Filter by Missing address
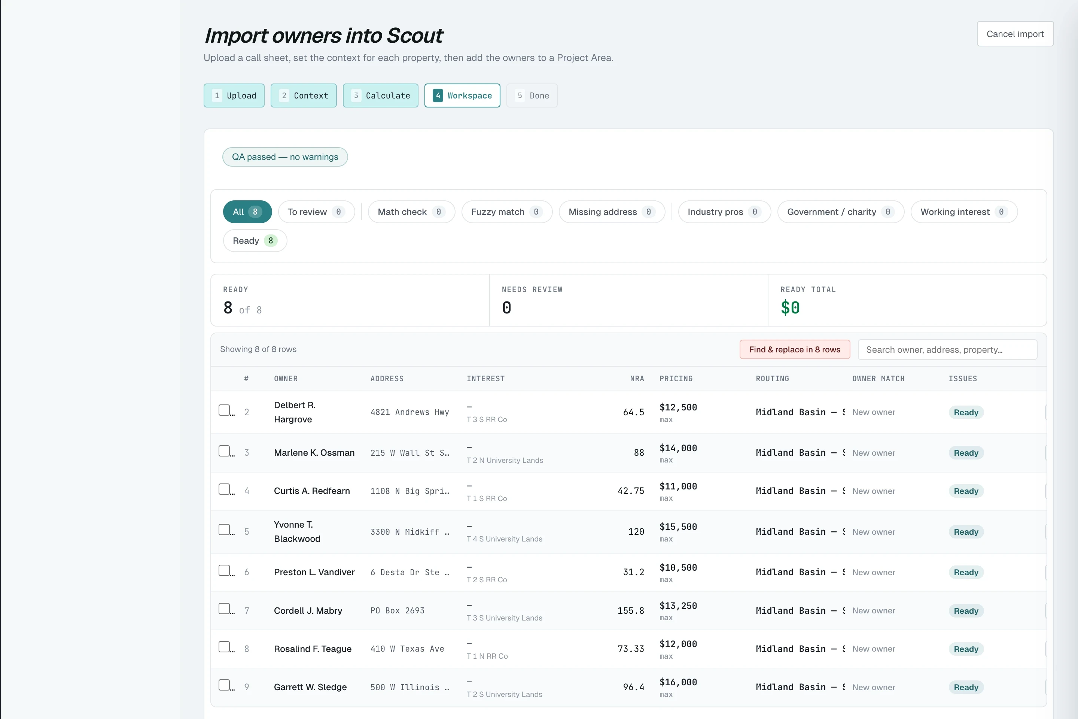The width and height of the screenshot is (1078, 719). tap(612, 212)
